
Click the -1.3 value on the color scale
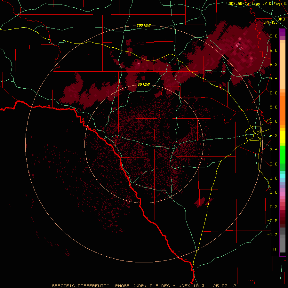click(x=272, y=235)
